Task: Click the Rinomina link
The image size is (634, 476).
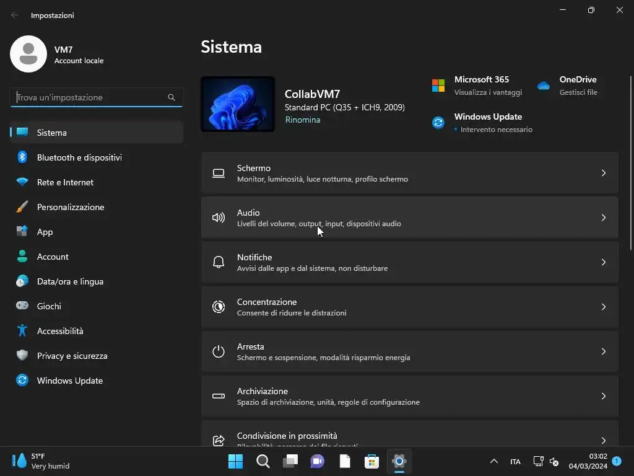Action: (x=302, y=120)
